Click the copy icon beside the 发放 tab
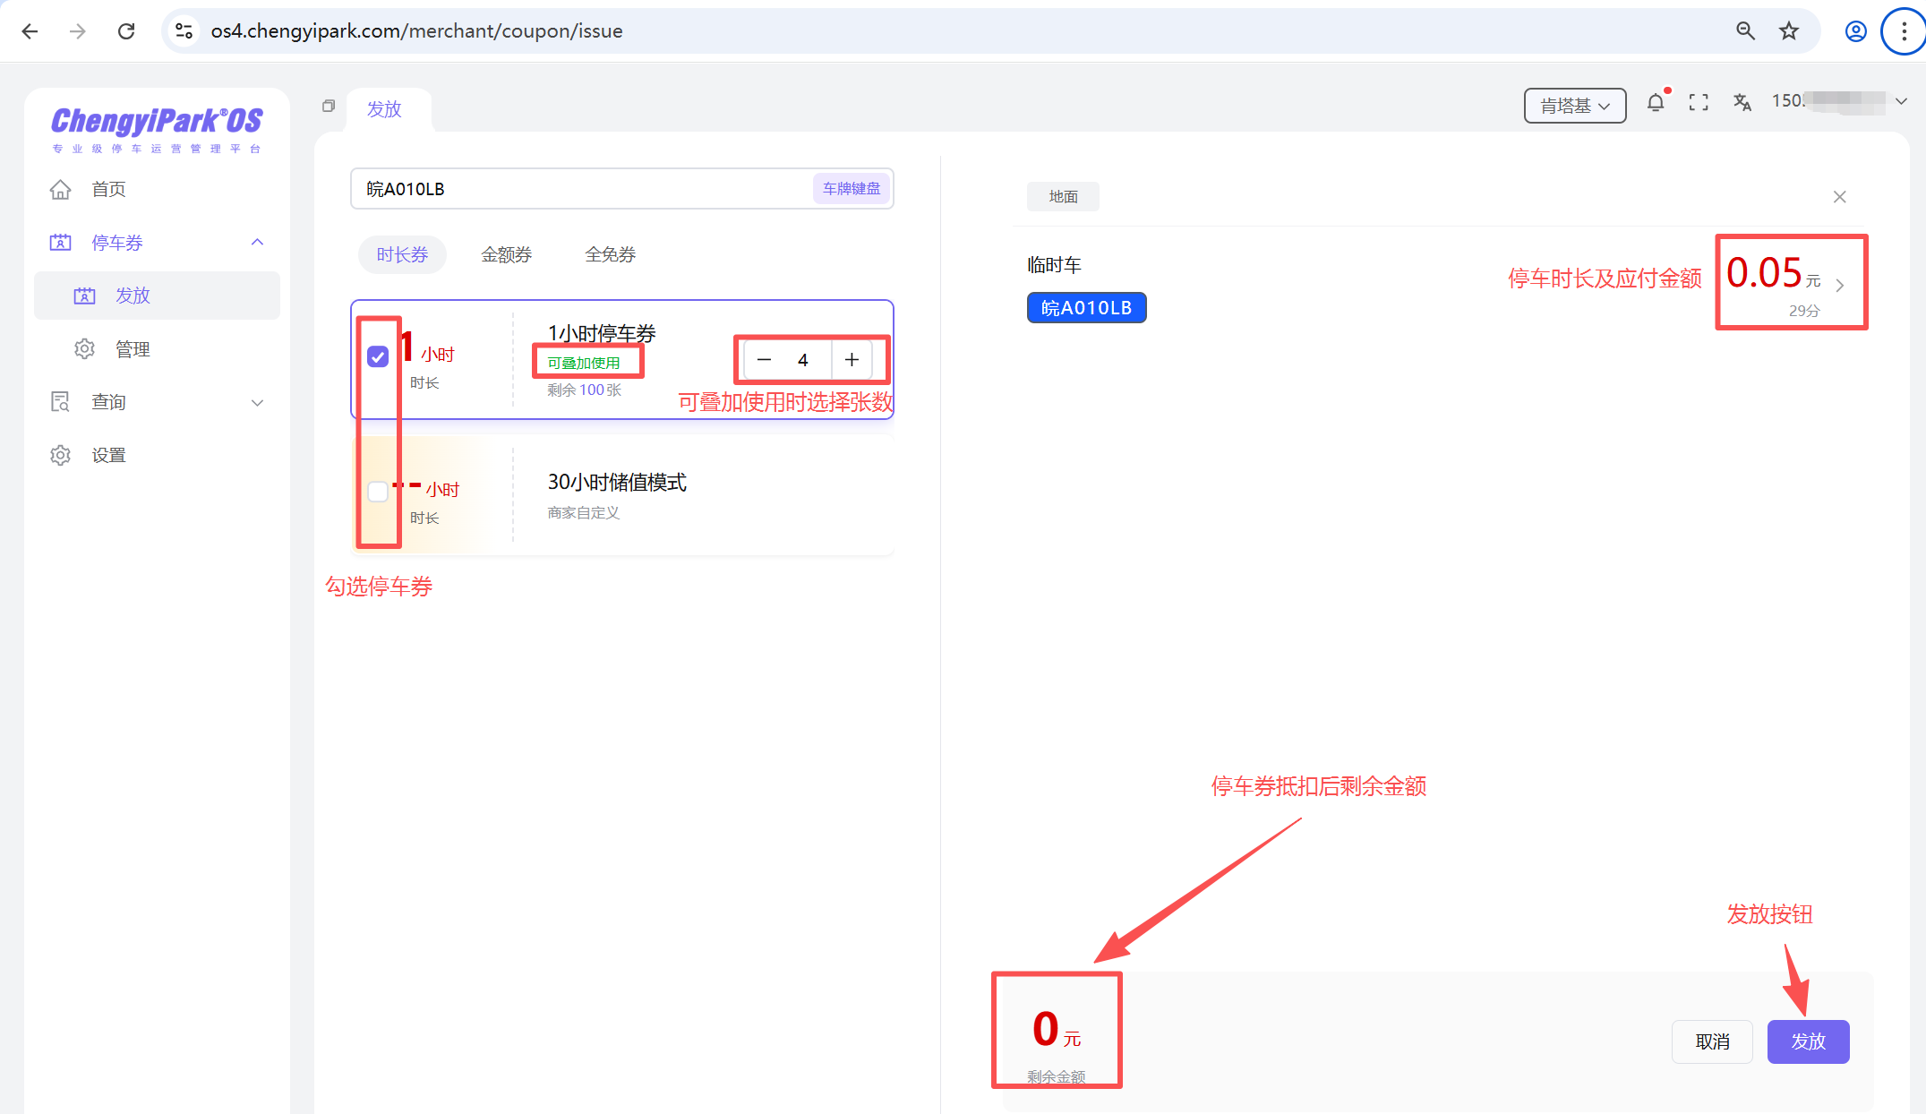Viewport: 1926px width, 1114px height. 328,106
